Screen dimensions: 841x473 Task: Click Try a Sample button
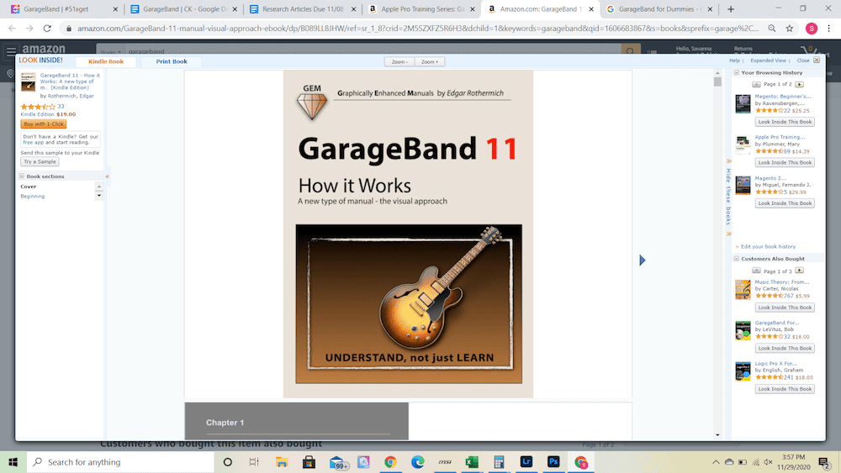point(40,161)
